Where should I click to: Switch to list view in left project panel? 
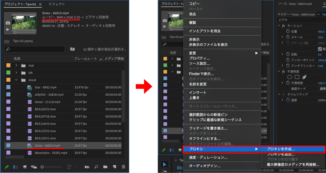point(16,167)
